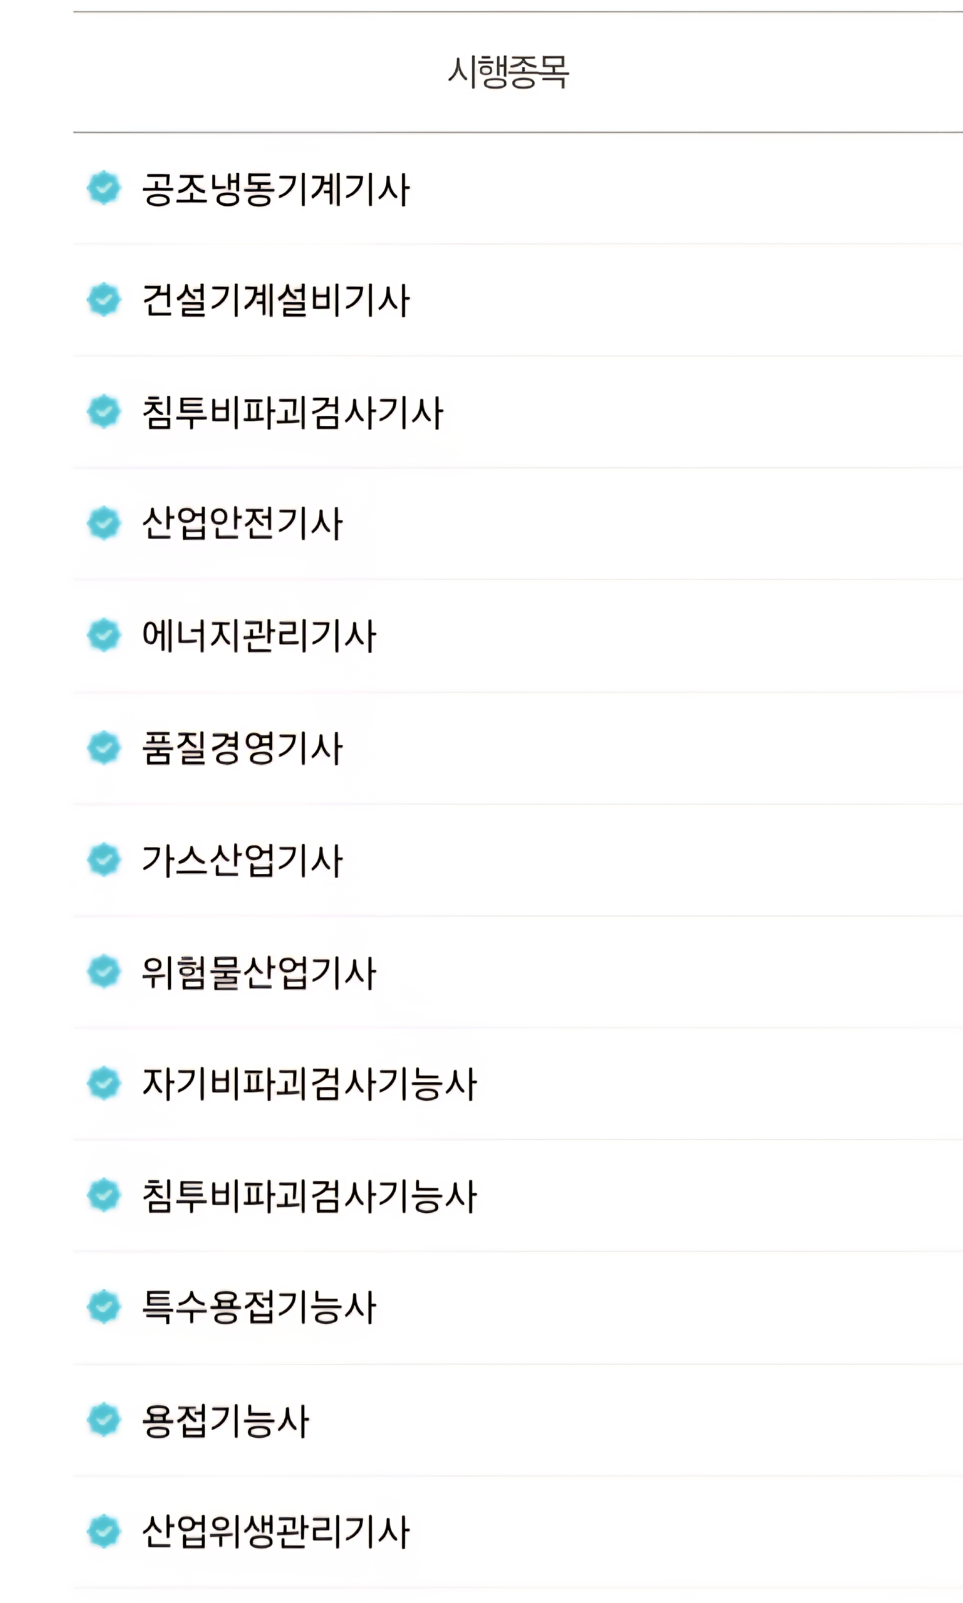963x1603 pixels.
Task: Click the check badge beside 공조냉동기계기사
Action: [x=104, y=188]
